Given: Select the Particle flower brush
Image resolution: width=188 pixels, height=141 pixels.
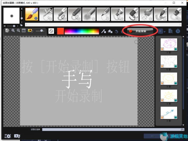Looking at the screenshot, I should [x=146, y=14].
